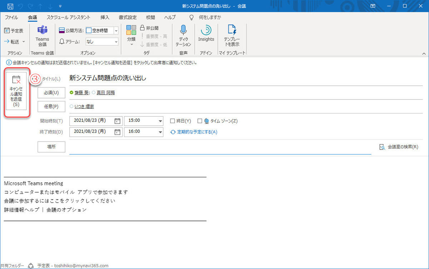Viewport: 429px width, 269px height.
Task: Expand the 15:00 start time dropdown
Action: (x=160, y=121)
